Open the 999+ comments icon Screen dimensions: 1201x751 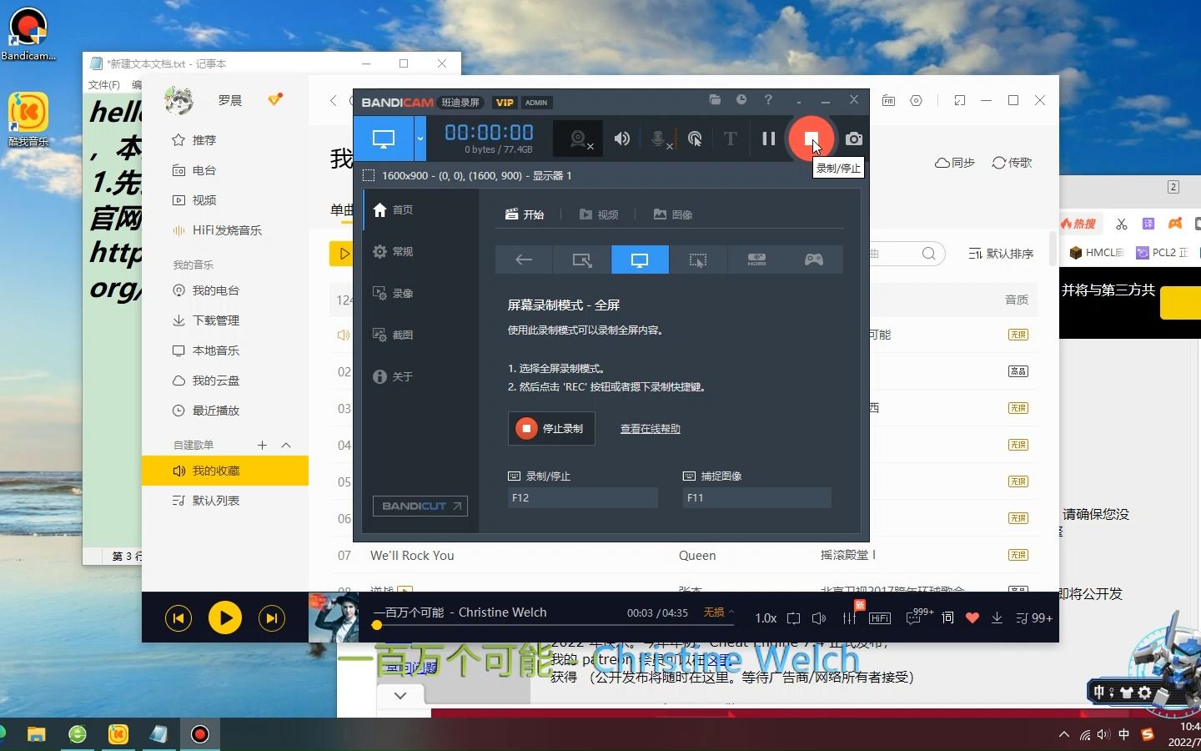pyautogui.click(x=918, y=617)
